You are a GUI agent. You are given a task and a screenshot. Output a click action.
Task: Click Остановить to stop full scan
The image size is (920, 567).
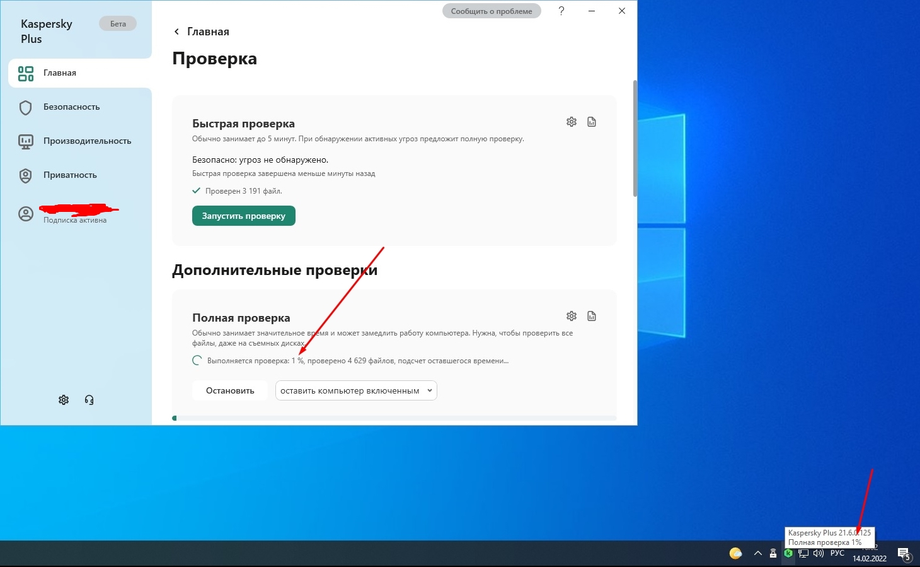(x=230, y=390)
